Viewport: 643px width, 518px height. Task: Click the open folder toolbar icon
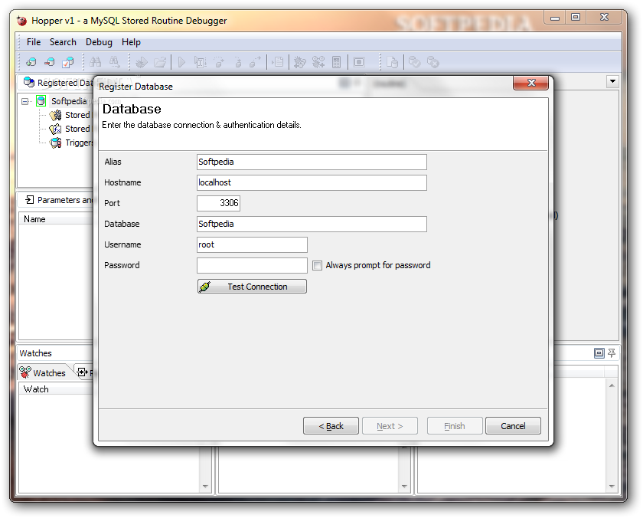tap(160, 62)
